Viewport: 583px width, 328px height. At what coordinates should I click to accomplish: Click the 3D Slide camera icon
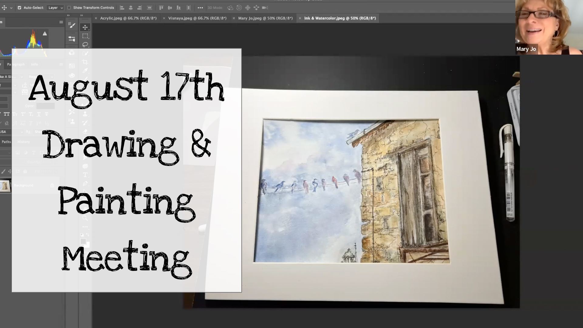[256, 8]
